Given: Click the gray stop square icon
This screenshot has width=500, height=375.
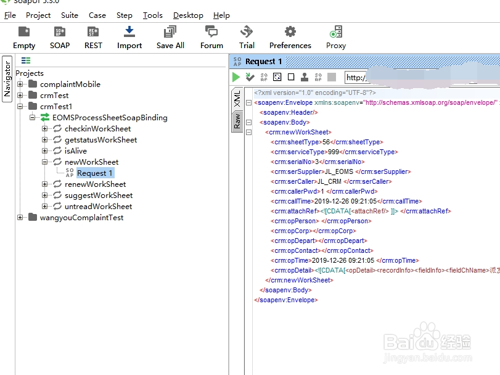Looking at the screenshot, I should pos(332,77).
